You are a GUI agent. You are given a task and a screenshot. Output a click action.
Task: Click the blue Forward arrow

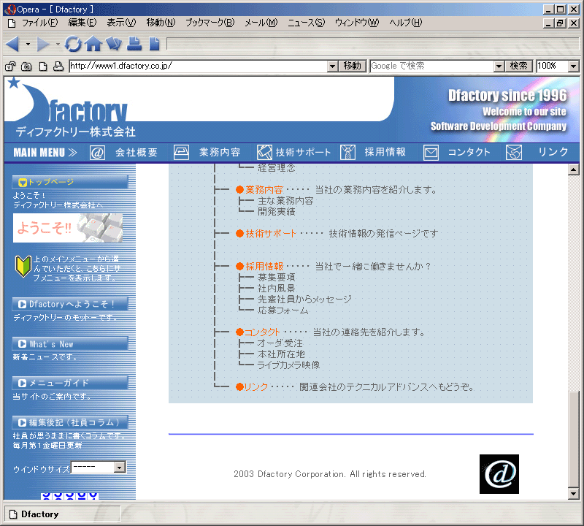pos(43,44)
